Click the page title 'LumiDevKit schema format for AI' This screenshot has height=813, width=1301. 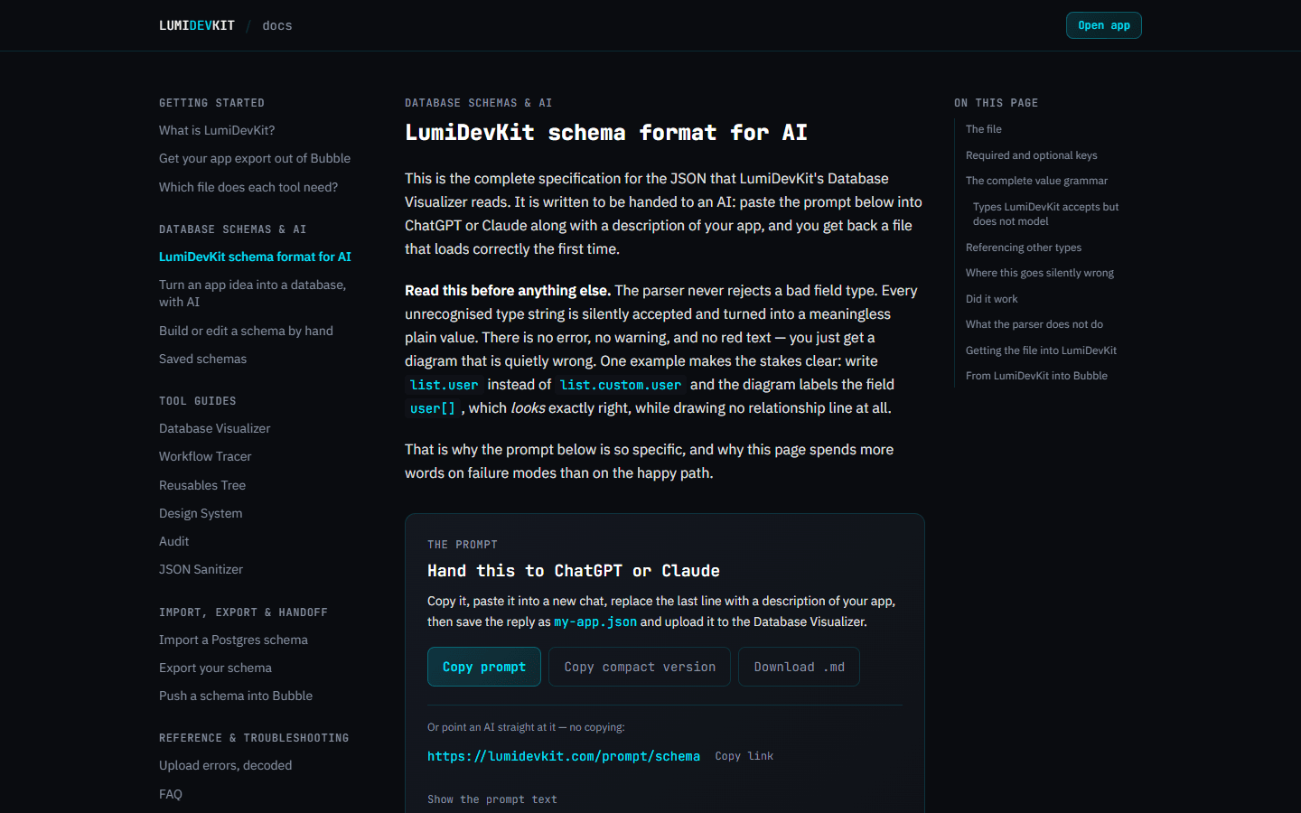606,133
